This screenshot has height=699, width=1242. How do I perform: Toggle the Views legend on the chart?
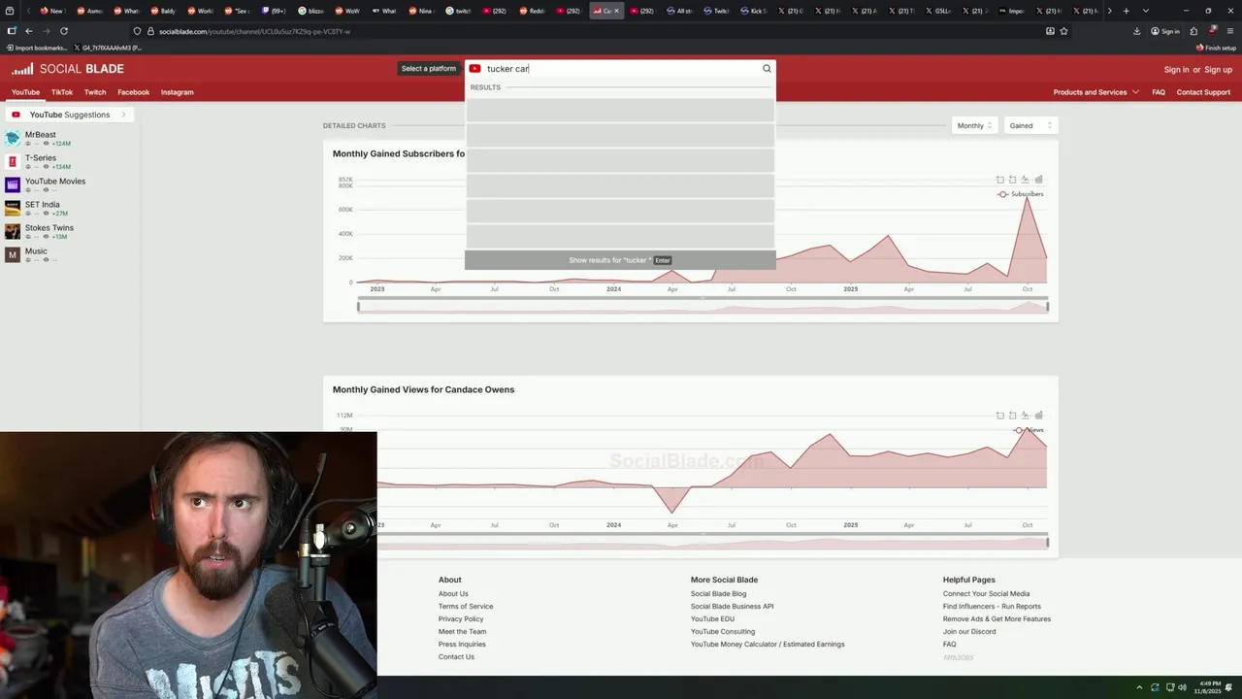coord(1029,430)
